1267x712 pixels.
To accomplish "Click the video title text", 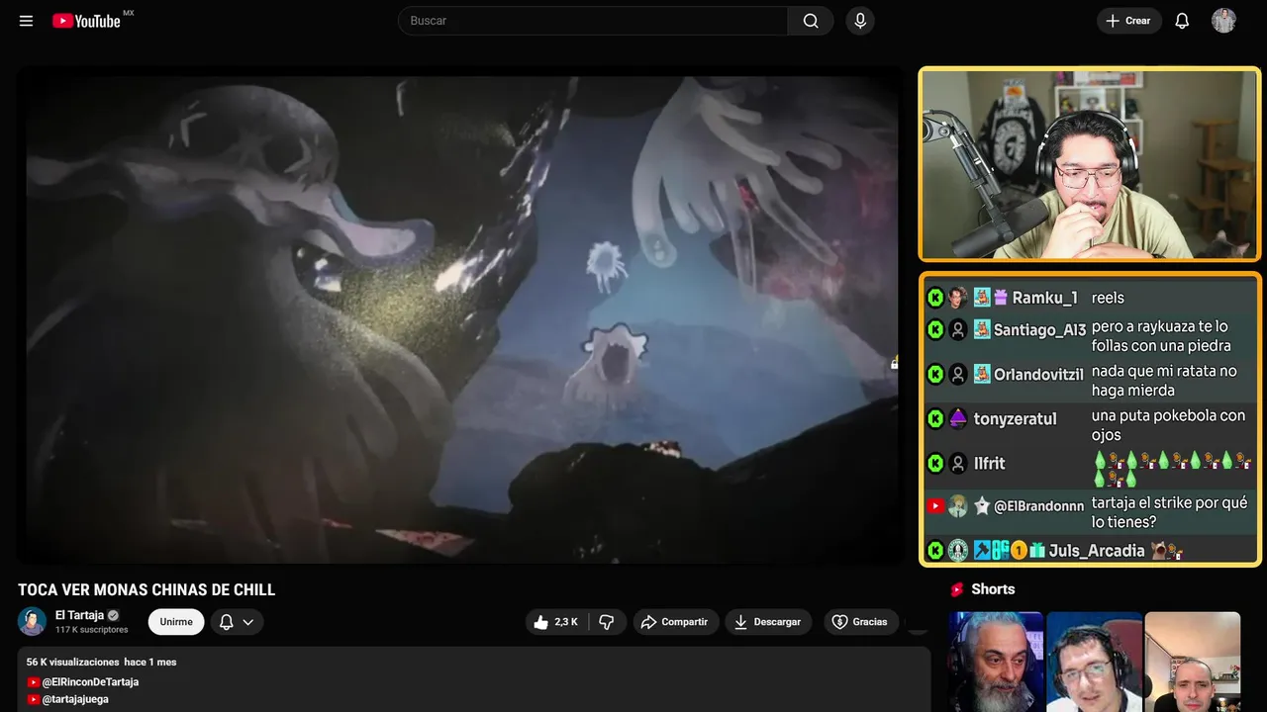I will 146,589.
